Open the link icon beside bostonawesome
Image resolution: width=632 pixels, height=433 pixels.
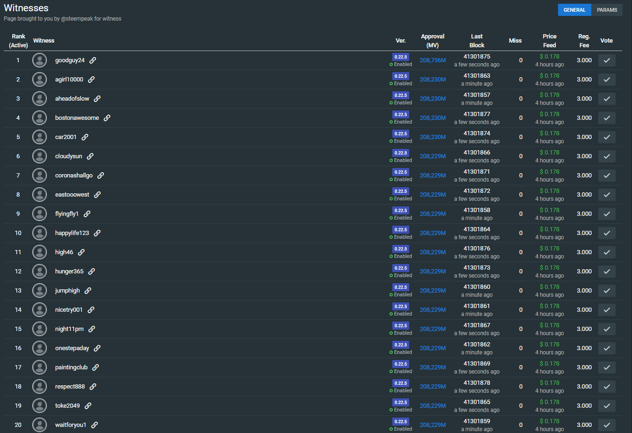[x=107, y=118]
